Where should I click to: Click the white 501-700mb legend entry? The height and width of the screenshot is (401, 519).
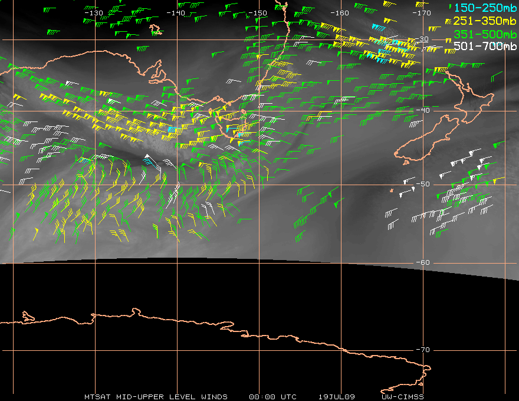(x=485, y=46)
